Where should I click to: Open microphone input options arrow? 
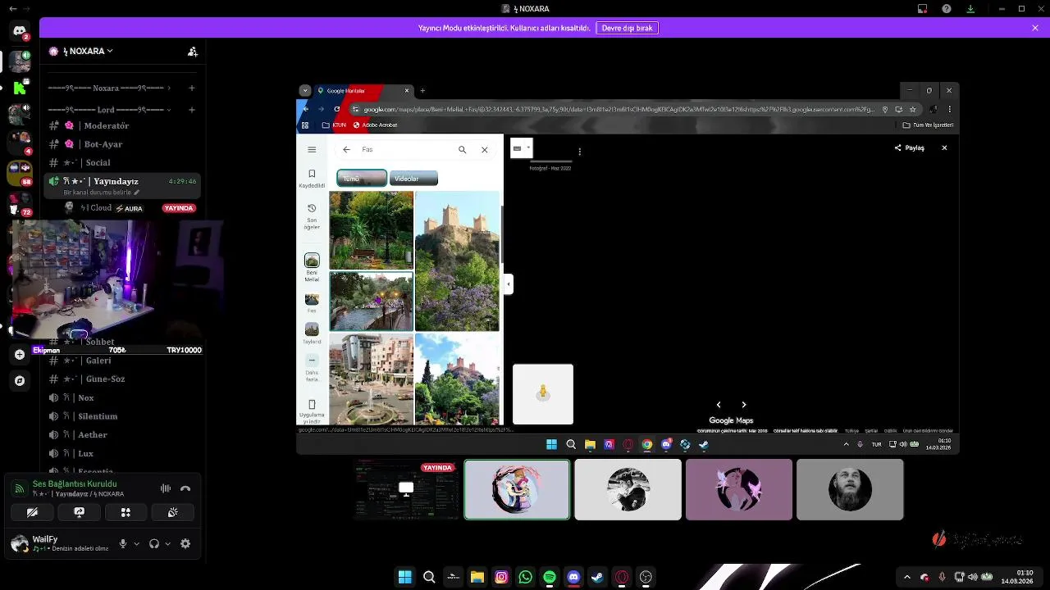[x=136, y=543]
